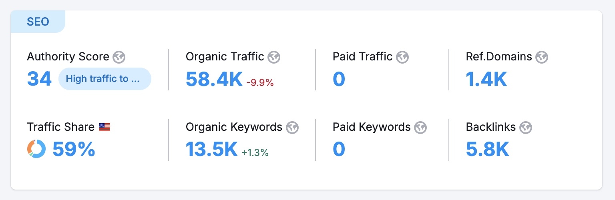
Task: Click Paid Traffic value 0
Action: 339,79
